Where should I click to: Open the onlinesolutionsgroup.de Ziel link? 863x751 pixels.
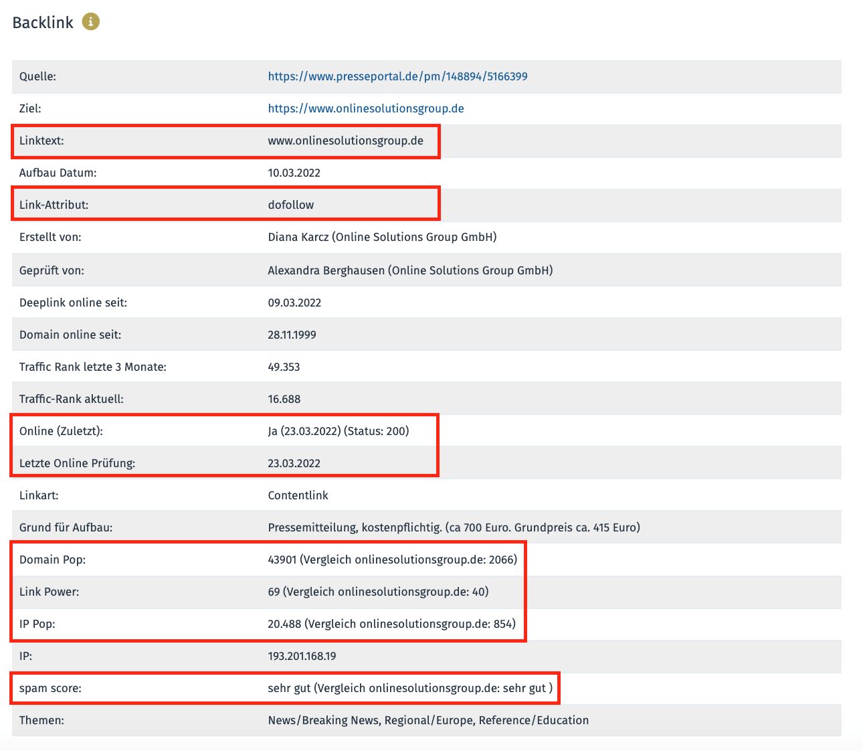point(366,108)
